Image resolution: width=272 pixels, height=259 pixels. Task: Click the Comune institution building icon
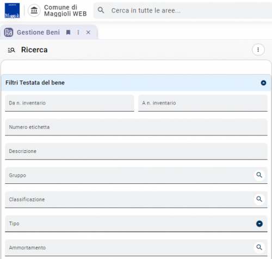(x=34, y=10)
